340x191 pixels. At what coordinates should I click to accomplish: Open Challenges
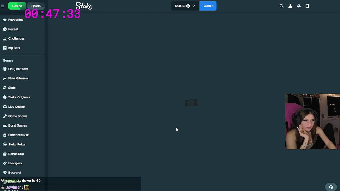tap(16, 38)
